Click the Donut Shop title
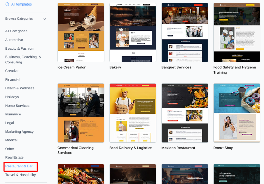 pyautogui.click(x=223, y=148)
